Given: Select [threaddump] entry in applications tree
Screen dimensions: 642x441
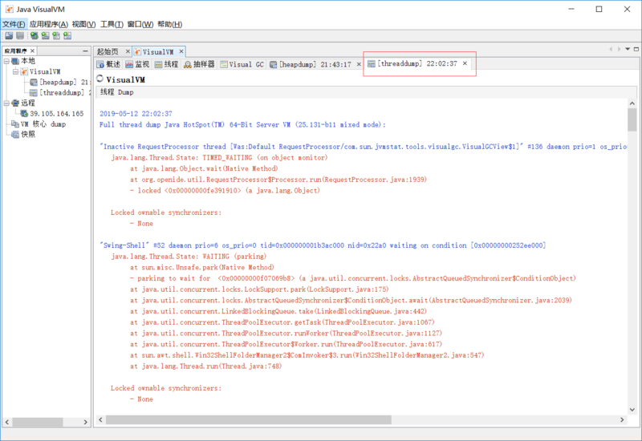Looking at the screenshot, I should pos(65,93).
